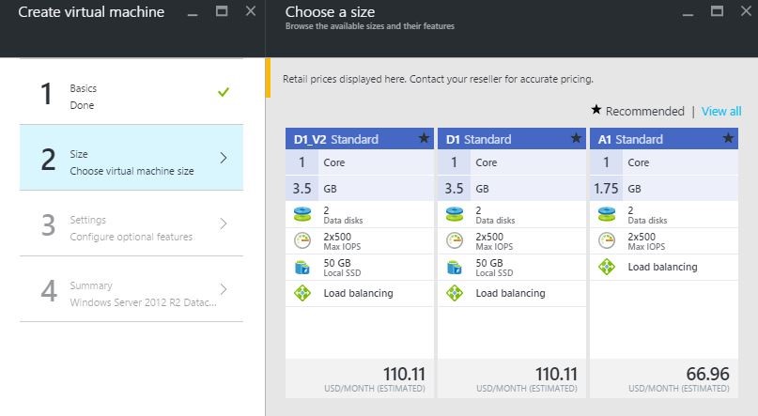Click 110.11 price on D1 Standard card
The height and width of the screenshot is (416, 758).
[x=556, y=374]
